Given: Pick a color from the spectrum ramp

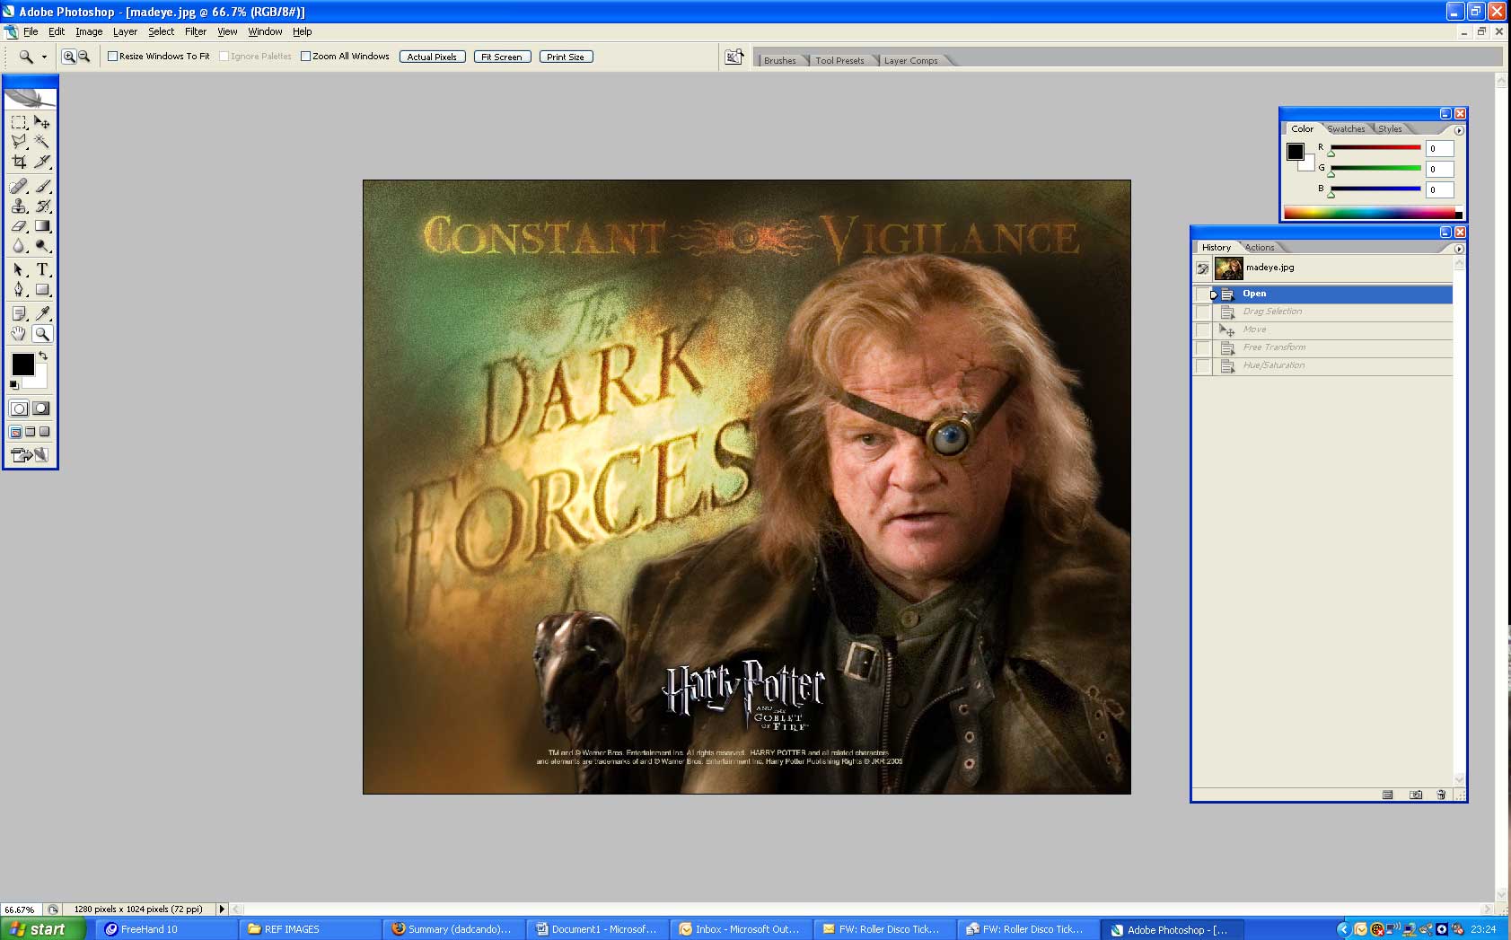Looking at the screenshot, I should point(1373,213).
